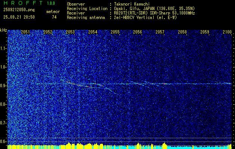Click the version number 1.0.0
The image size is (235, 149).
coord(51,3)
